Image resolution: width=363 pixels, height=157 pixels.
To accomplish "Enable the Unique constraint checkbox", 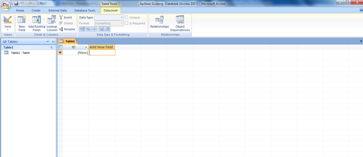I will [x=126, y=17].
